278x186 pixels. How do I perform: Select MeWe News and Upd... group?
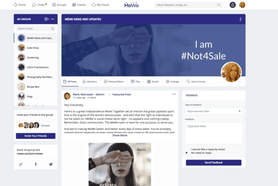[36, 38]
